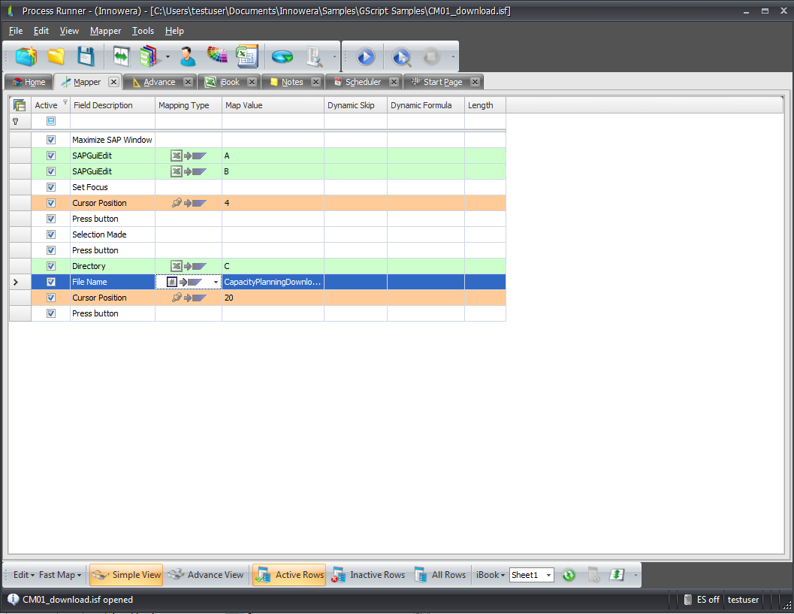Click the new file icon with star
794x614 pixels.
[26, 56]
